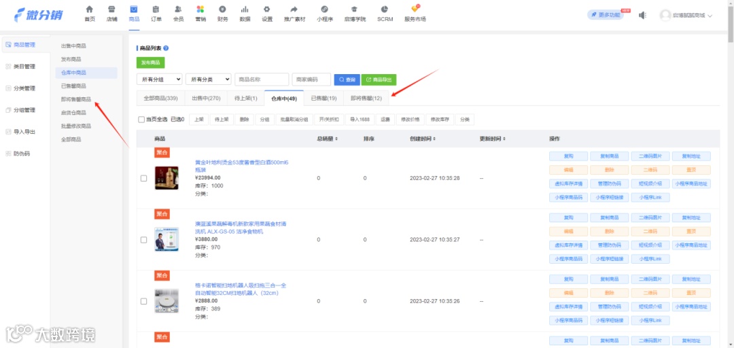734x348 pixels.
Task: Sort by 总销量 column
Action: pos(328,139)
